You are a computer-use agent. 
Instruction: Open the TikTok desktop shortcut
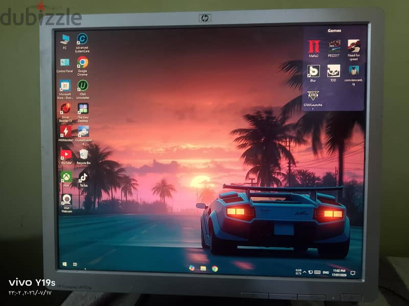click(x=83, y=180)
